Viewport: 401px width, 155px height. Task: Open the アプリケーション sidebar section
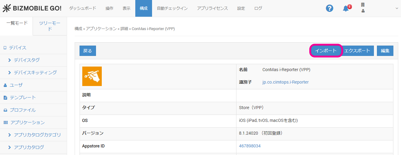click(27, 122)
